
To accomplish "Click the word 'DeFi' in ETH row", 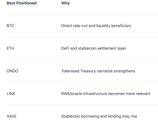I will (65, 48).
